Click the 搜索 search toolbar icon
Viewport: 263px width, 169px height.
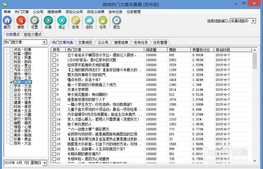point(21,20)
